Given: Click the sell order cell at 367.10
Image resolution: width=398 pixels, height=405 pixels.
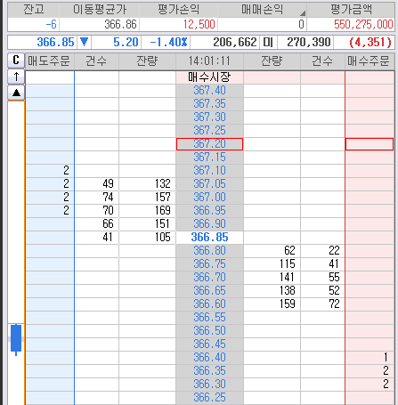Looking at the screenshot, I should click(50, 170).
